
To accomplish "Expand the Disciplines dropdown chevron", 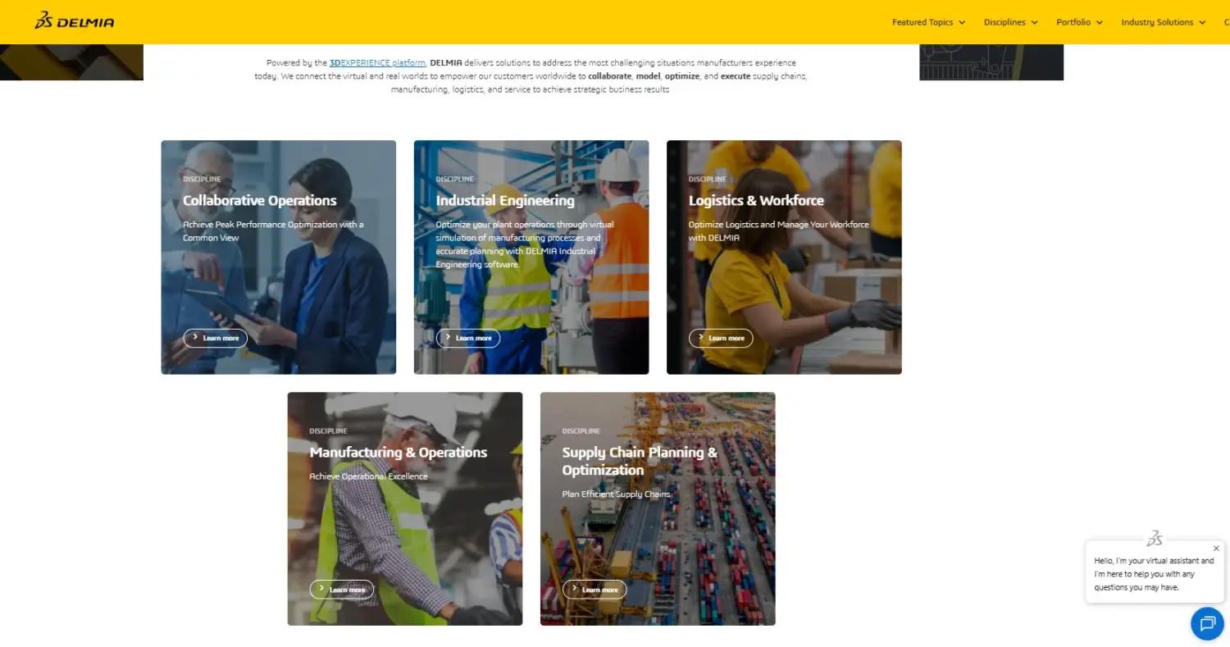I will click(x=1034, y=23).
